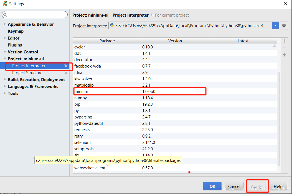This screenshot has height=194, width=292.
Task: Click the upgrade package arrow icon
Action: (x=284, y=55)
